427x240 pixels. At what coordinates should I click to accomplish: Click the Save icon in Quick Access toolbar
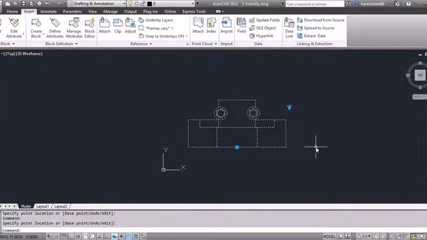point(23,3)
